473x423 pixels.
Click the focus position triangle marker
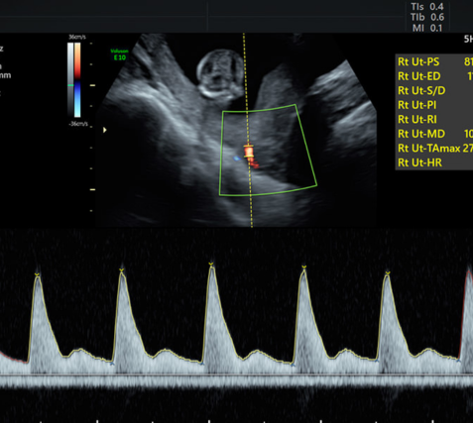click(x=105, y=130)
